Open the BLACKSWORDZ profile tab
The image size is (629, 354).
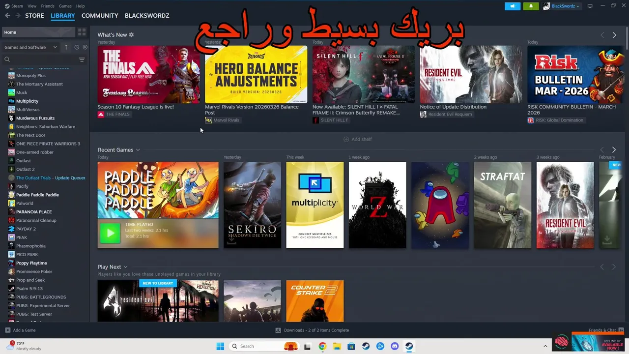coord(147,16)
